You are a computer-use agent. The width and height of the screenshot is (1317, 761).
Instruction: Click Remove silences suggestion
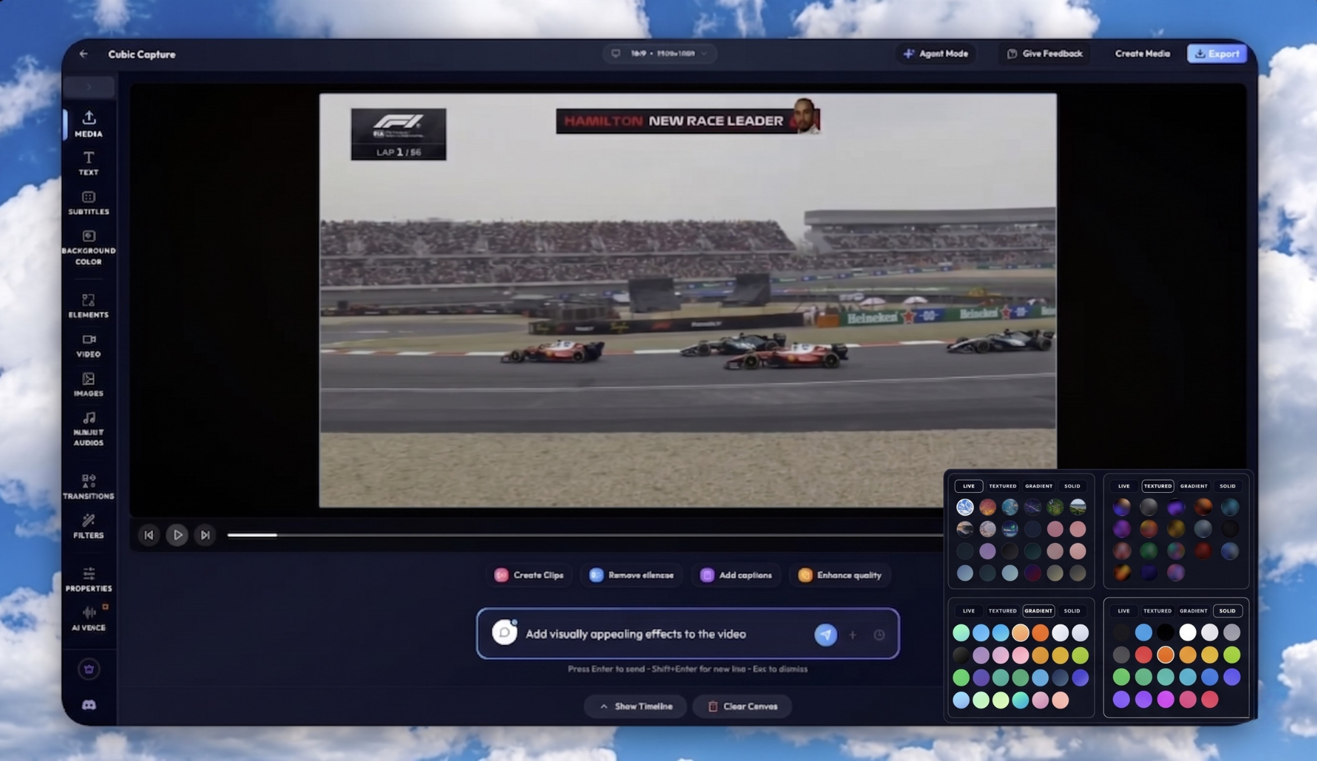pyautogui.click(x=632, y=575)
